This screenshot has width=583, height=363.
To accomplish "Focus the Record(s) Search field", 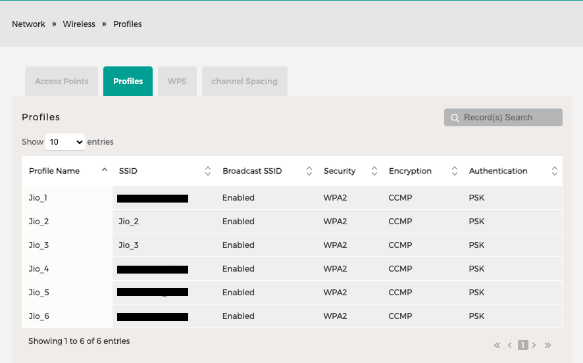I will click(x=503, y=118).
